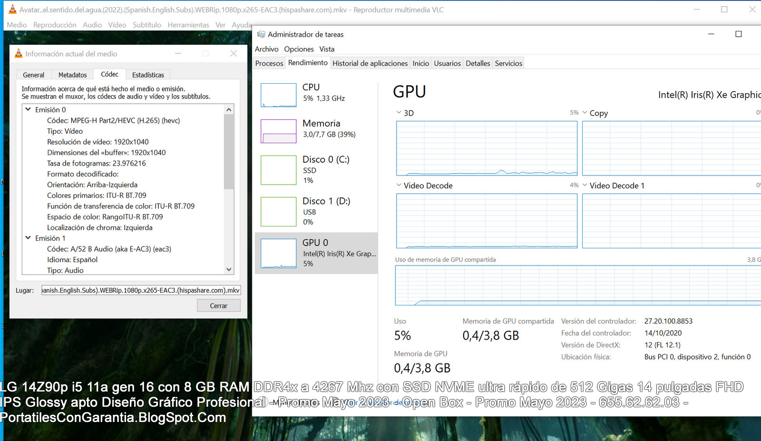Open VLC's Vídeo menu
The height and width of the screenshot is (441, 761).
(x=117, y=25)
